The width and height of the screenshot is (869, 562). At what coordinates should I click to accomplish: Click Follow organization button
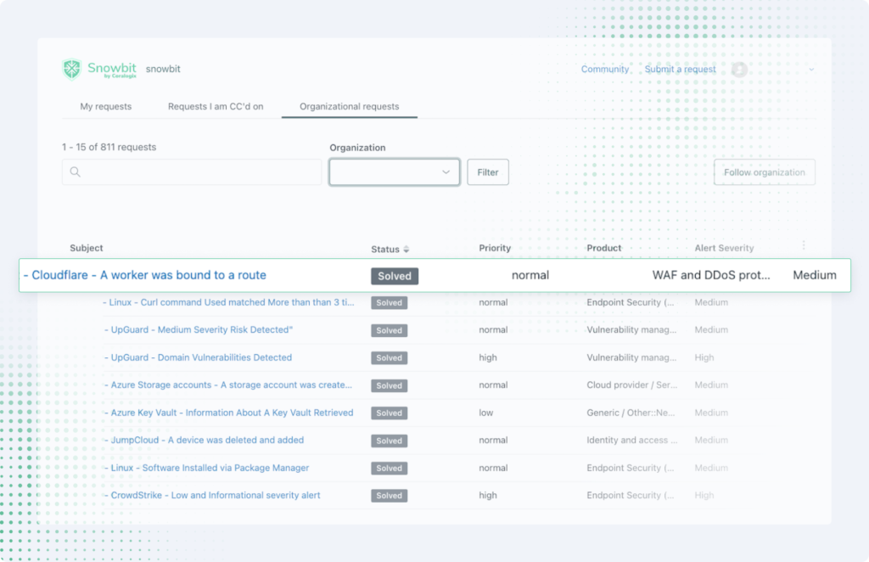765,171
